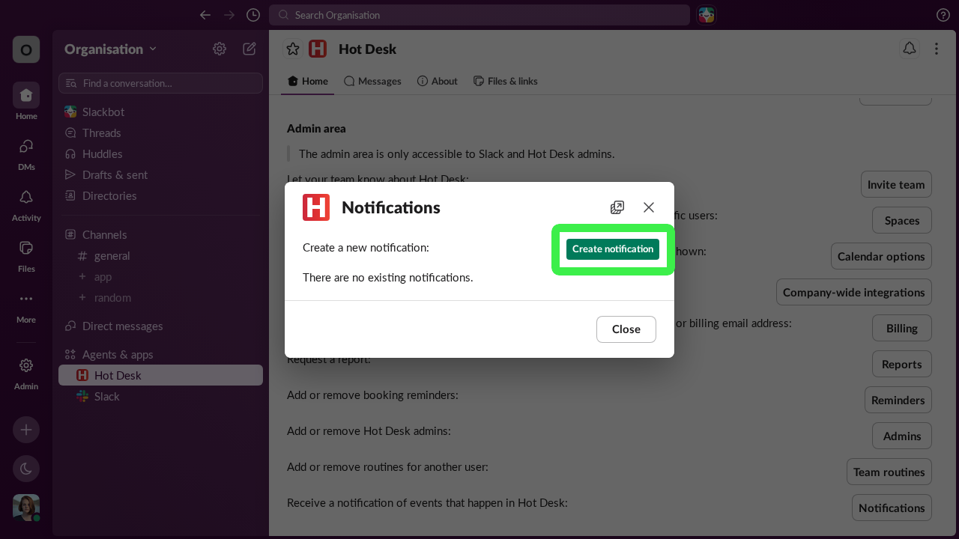
Task: Open the user profile avatar
Action: click(26, 508)
